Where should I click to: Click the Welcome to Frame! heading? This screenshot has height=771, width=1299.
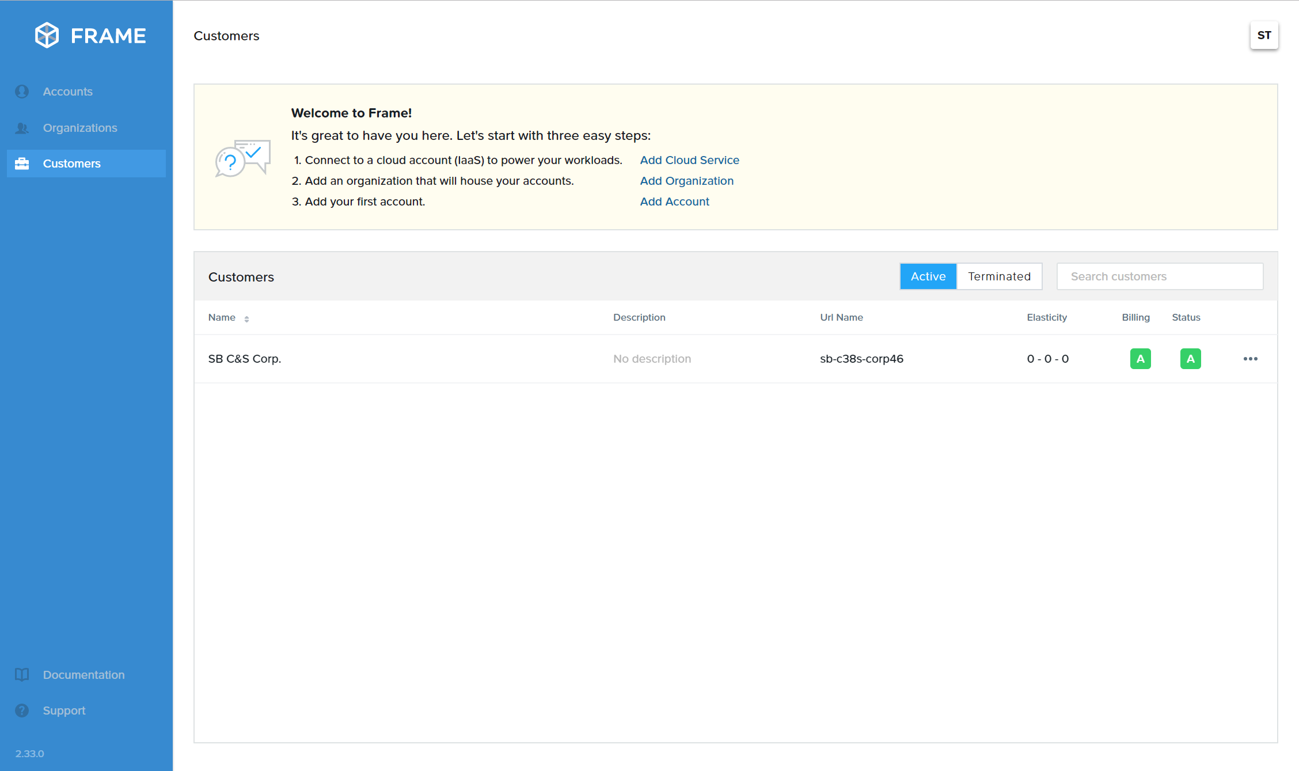coord(351,113)
